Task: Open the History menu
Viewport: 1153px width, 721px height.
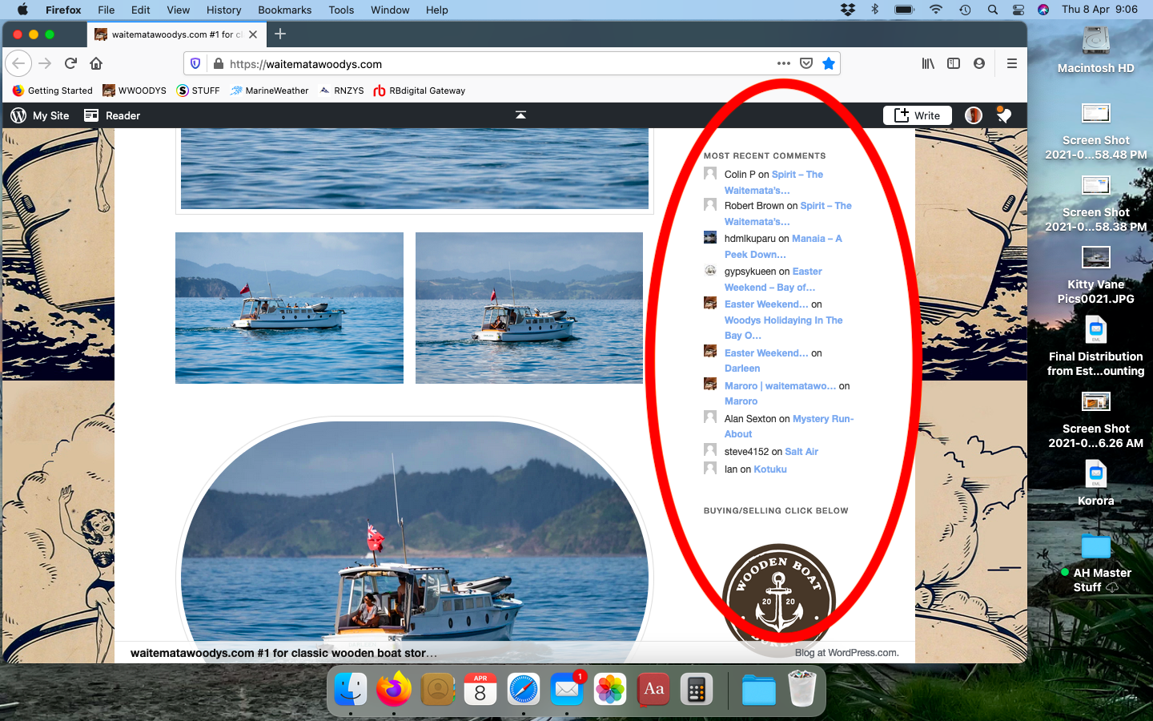Action: pos(223,10)
